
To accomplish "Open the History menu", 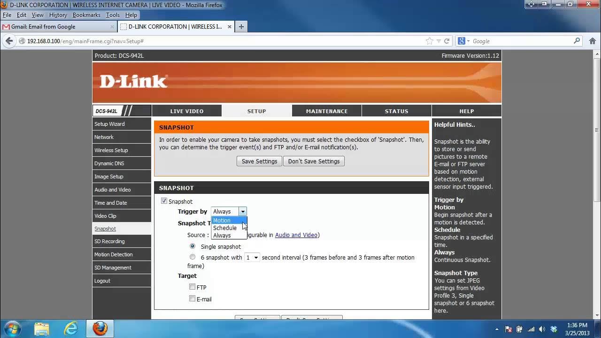I will [58, 15].
